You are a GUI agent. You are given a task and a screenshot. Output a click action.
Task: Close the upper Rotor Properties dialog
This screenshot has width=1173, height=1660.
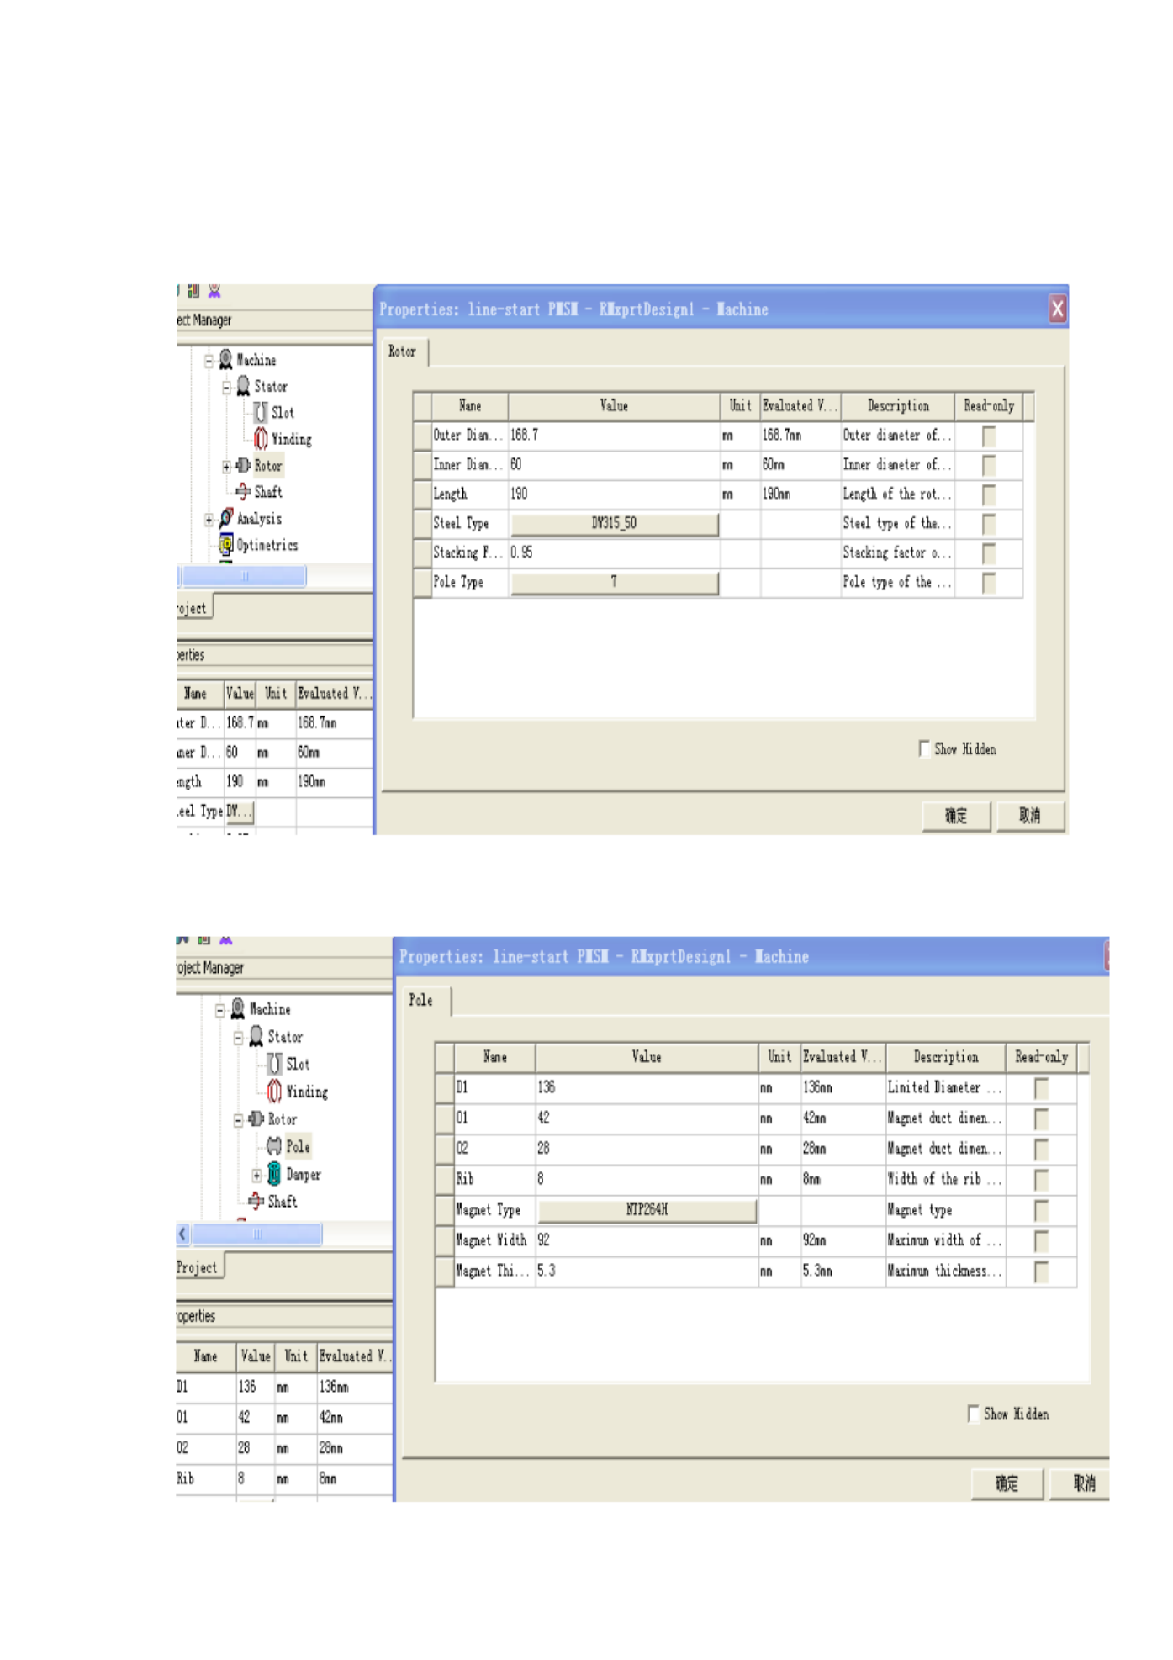click(1057, 309)
